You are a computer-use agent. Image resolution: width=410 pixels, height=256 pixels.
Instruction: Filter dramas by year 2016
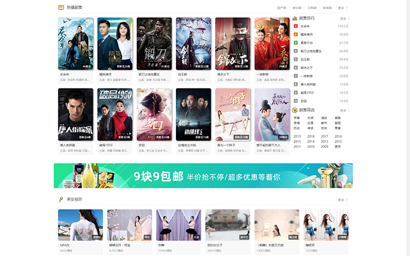click(x=338, y=136)
